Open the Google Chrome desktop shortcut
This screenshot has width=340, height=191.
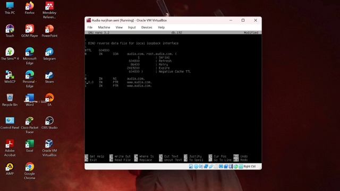coord(30,171)
